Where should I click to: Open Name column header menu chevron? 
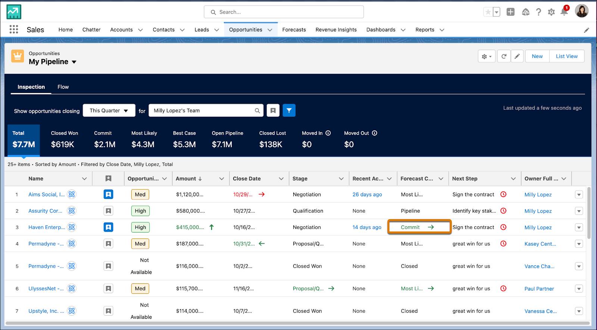point(84,179)
